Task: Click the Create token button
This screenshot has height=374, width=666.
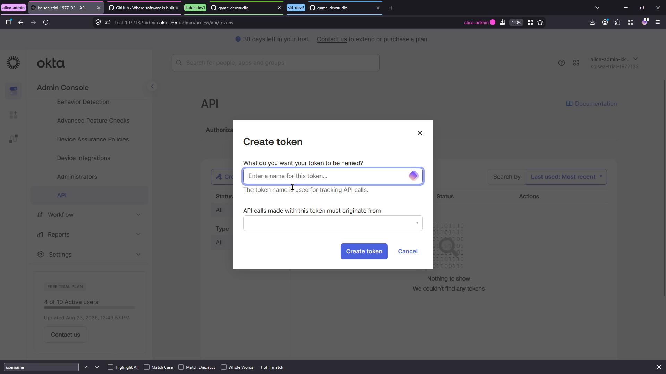Action: 364,251
